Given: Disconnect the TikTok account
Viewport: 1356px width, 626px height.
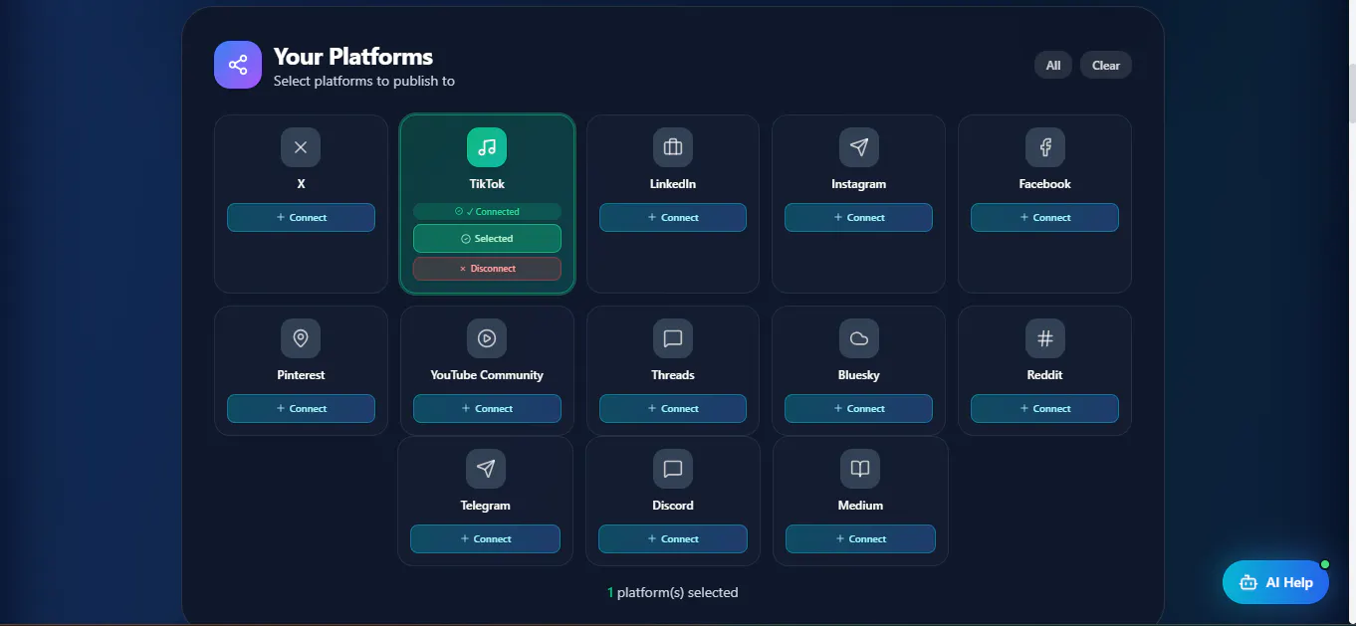Looking at the screenshot, I should coord(487,269).
